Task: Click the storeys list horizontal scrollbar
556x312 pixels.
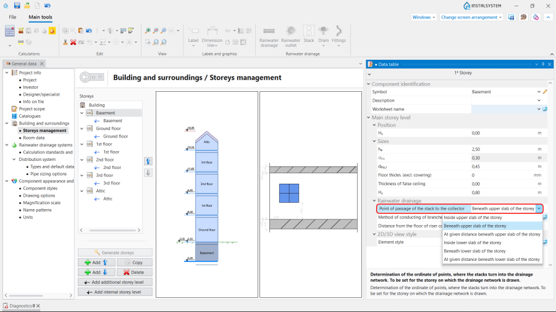Action: coord(112,230)
